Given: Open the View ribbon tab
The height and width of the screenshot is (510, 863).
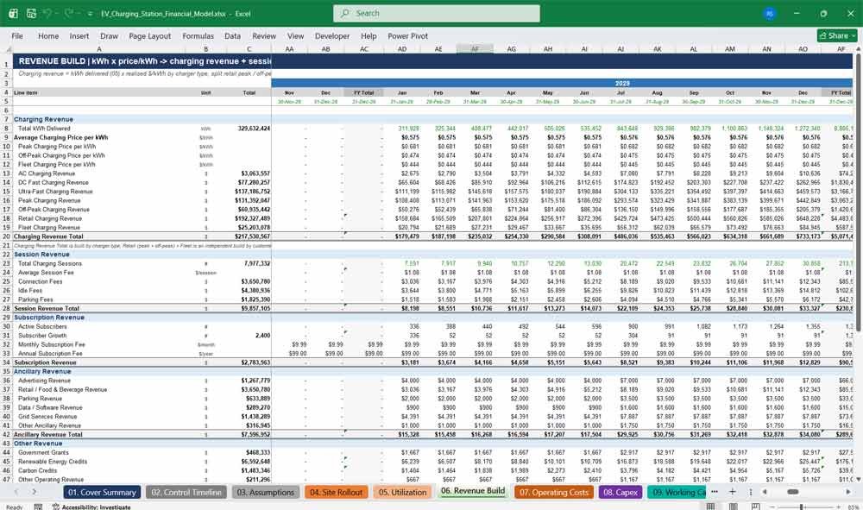Looking at the screenshot, I should point(295,35).
